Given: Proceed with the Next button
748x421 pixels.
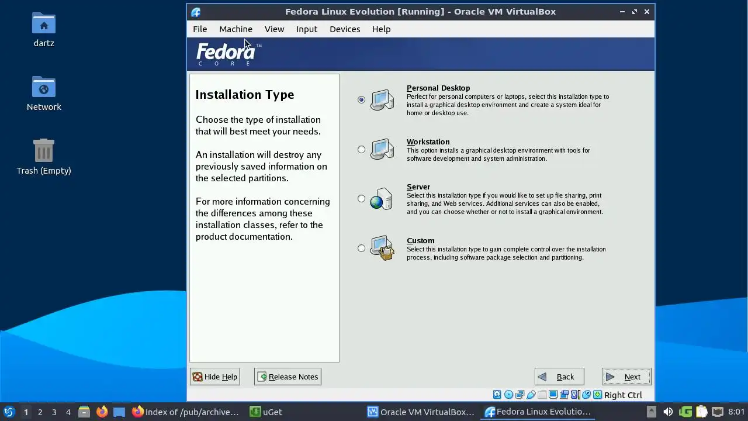Looking at the screenshot, I should click(x=626, y=377).
